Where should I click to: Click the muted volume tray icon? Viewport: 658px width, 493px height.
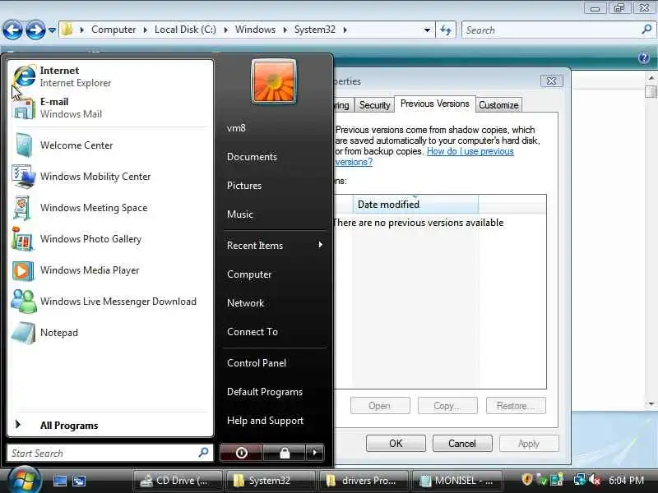tap(595, 480)
